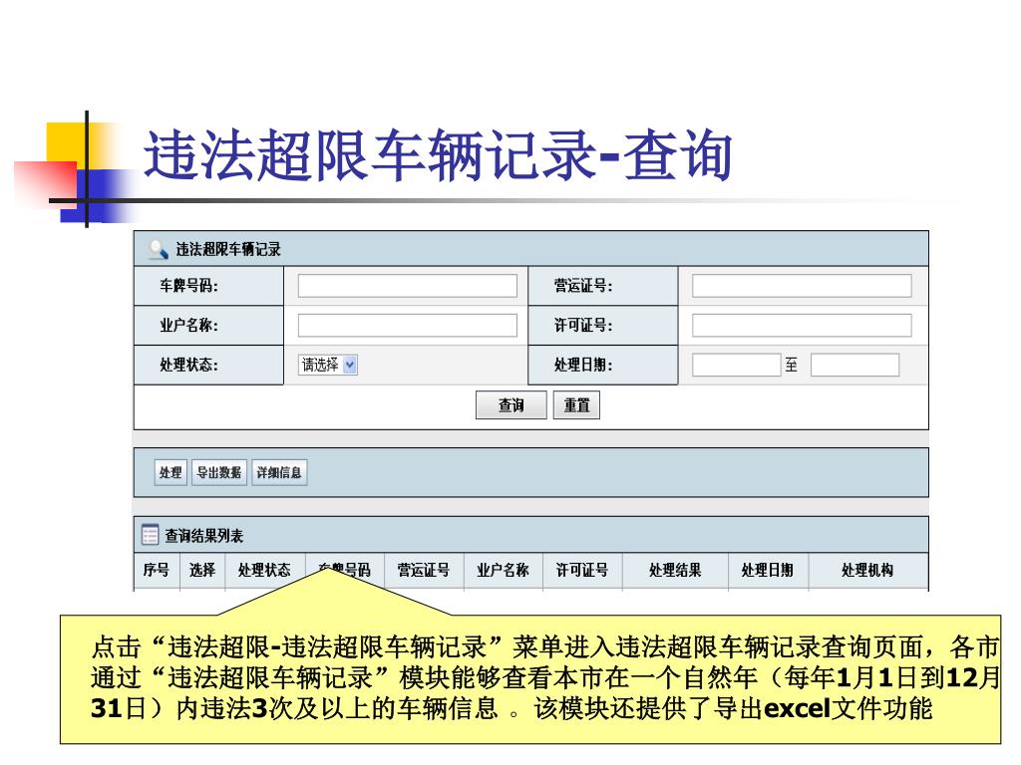The width and height of the screenshot is (1021, 765).
Task: Open 详细信息 details button
Action: click(x=279, y=472)
